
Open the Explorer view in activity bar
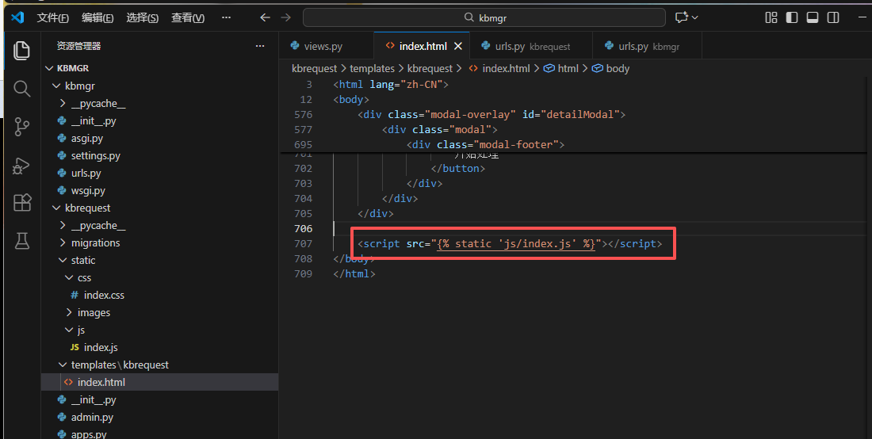21,51
